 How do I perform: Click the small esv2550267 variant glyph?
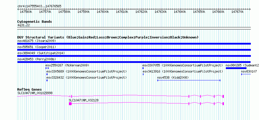(x=47, y=68)
